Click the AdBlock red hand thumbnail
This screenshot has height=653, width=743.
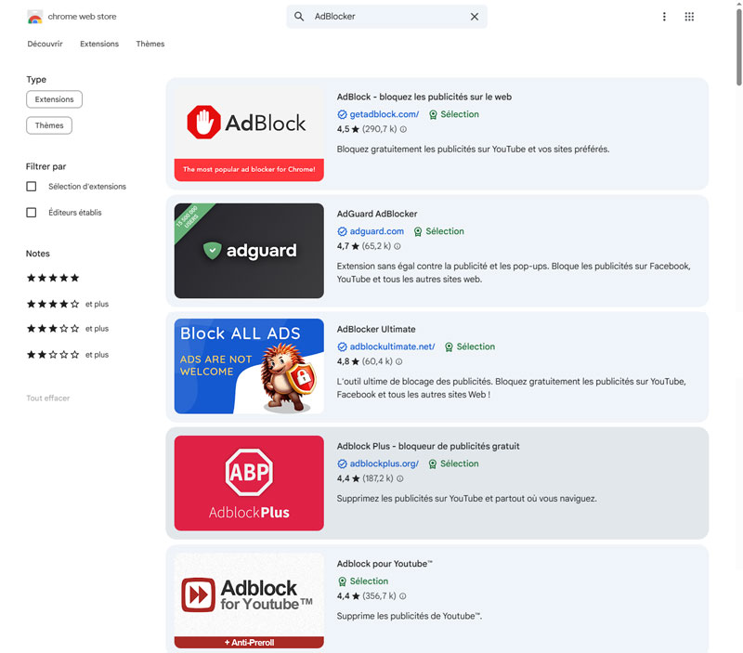click(249, 134)
